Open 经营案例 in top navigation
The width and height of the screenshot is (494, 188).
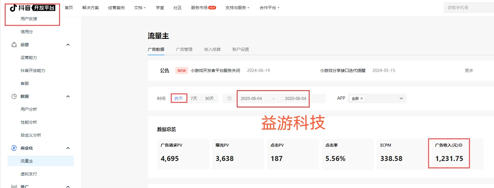[116, 8]
